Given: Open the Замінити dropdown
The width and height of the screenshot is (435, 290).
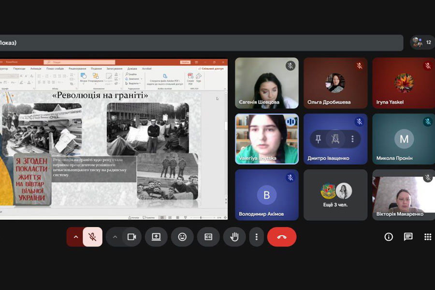Looking at the screenshot, I should point(134,79).
